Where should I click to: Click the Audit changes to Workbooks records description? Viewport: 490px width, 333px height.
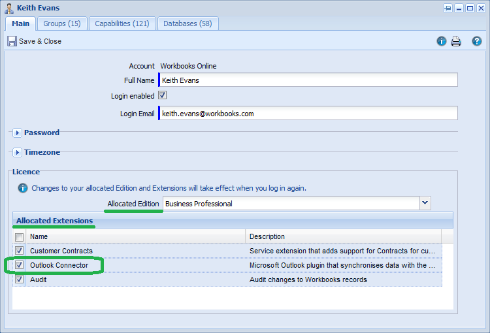308,279
